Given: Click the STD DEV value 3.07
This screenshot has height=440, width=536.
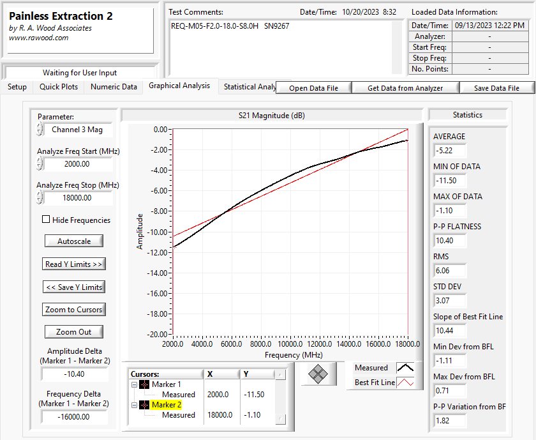Looking at the screenshot, I should pyautogui.click(x=449, y=301).
